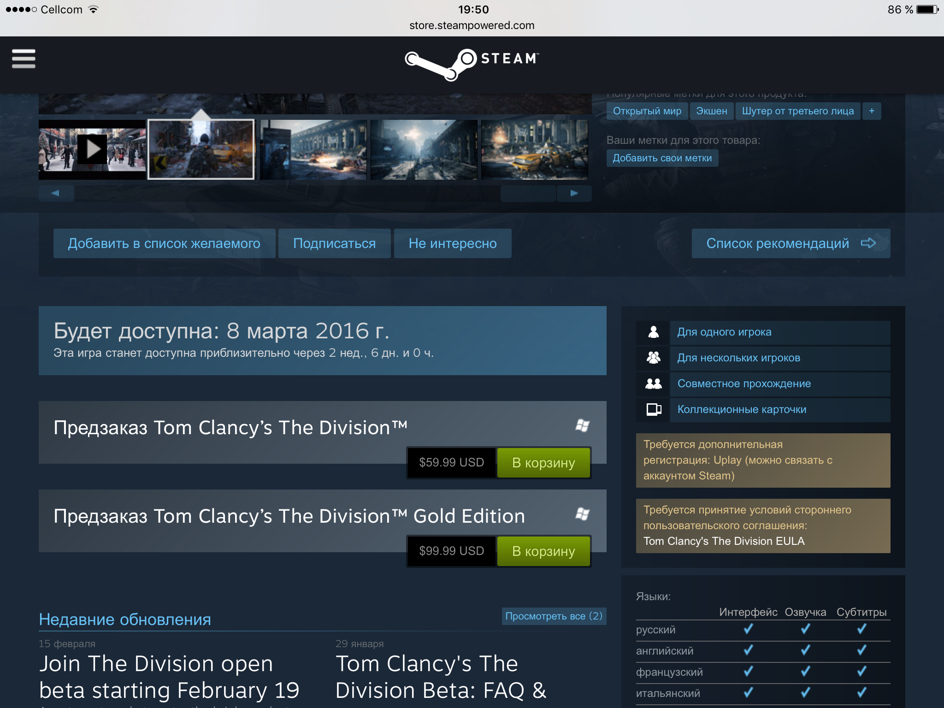Click 'Добавить свои метки' button
The image size is (944, 708).
point(662,158)
